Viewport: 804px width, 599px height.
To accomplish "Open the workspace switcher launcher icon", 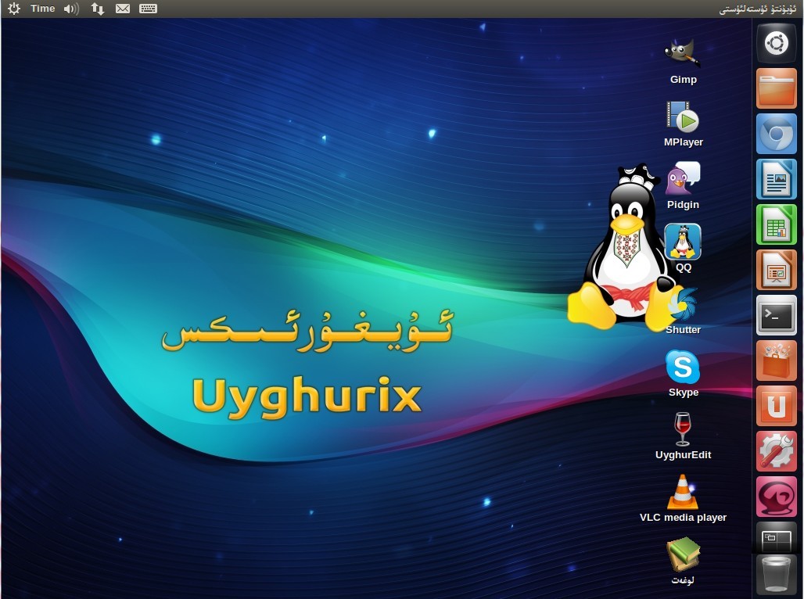I will point(777,537).
